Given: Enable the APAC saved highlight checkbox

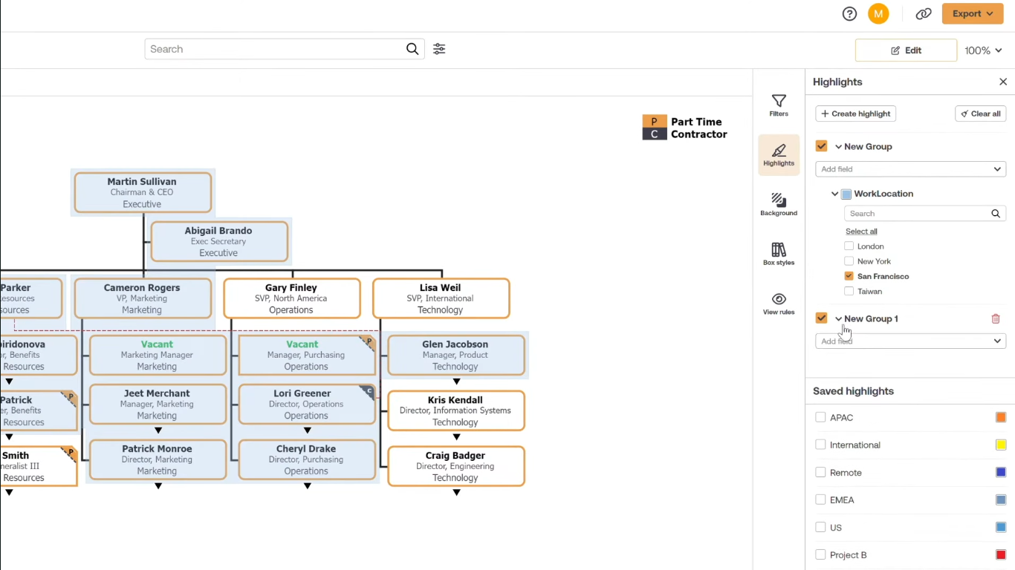Looking at the screenshot, I should click(x=820, y=418).
